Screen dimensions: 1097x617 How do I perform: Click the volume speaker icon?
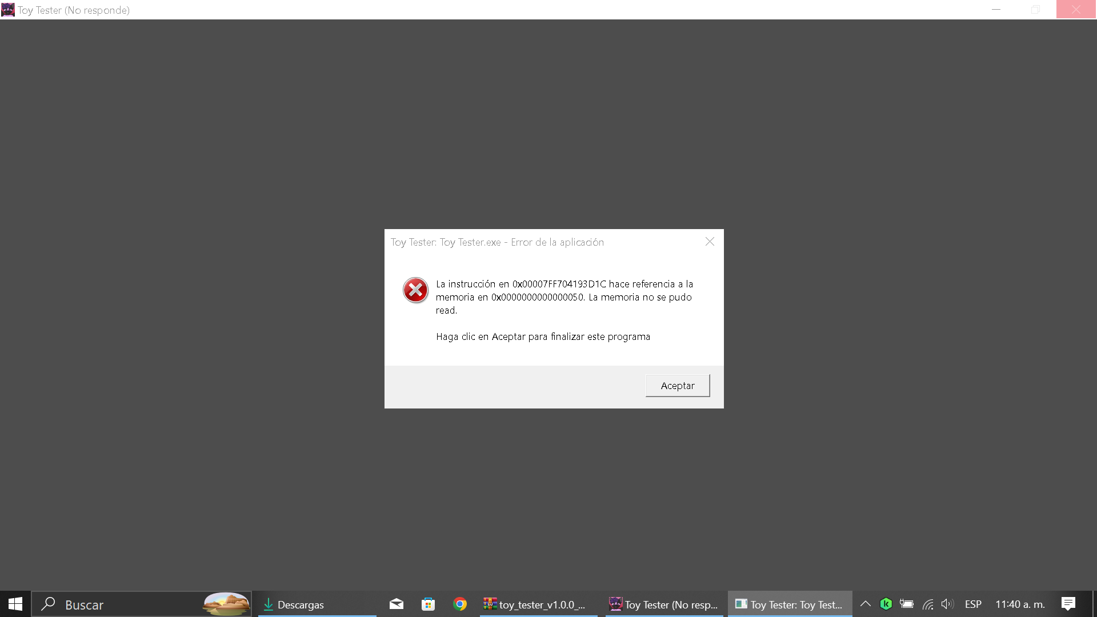click(x=947, y=604)
